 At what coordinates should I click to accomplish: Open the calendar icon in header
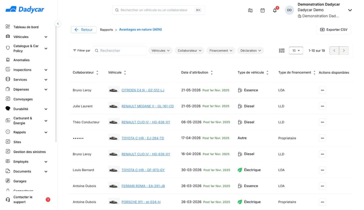(x=263, y=10)
